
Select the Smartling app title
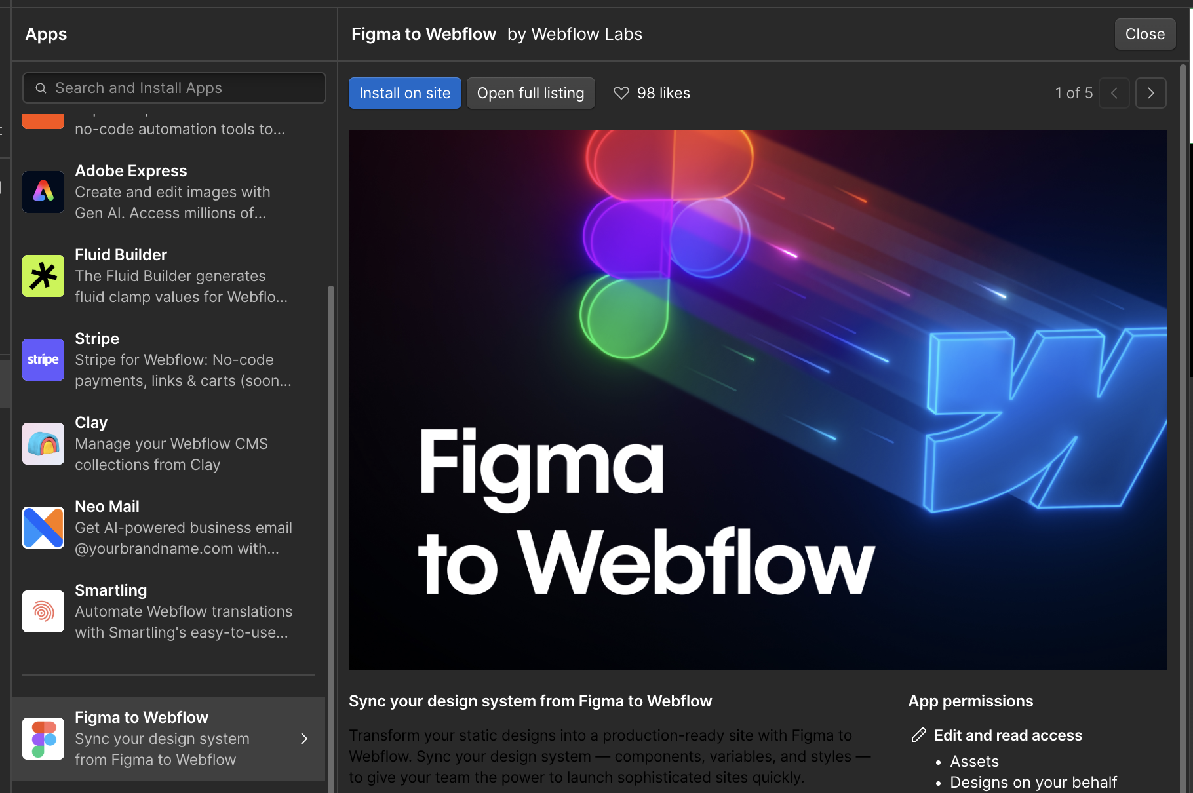tap(111, 590)
